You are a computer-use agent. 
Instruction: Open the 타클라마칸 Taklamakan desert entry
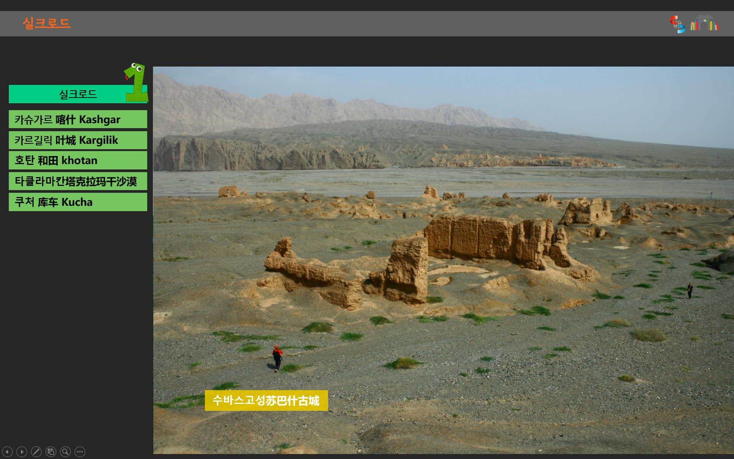click(x=78, y=181)
